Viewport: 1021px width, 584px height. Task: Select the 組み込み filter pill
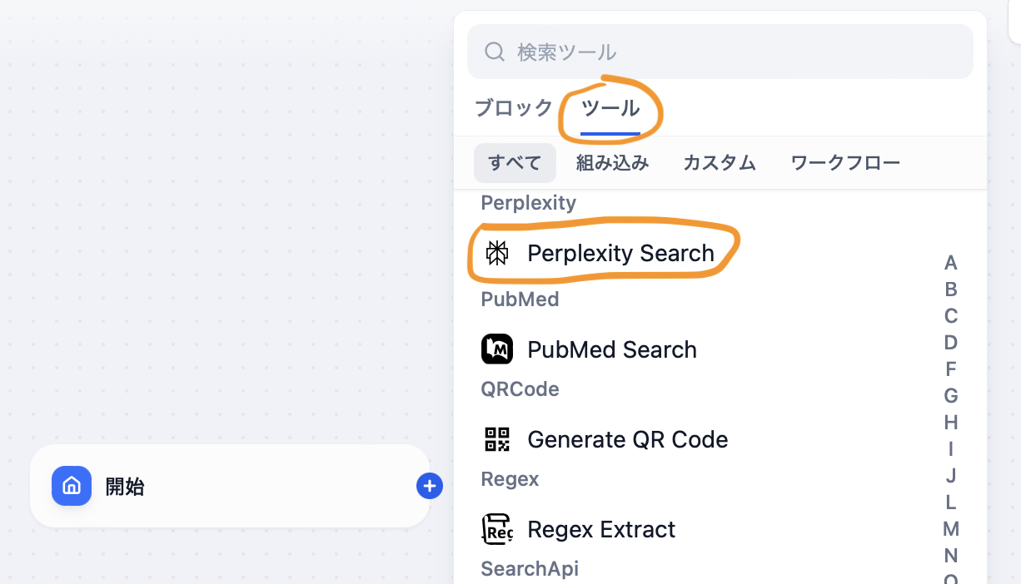612,163
